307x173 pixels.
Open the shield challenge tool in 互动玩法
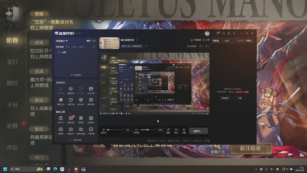coord(71,90)
